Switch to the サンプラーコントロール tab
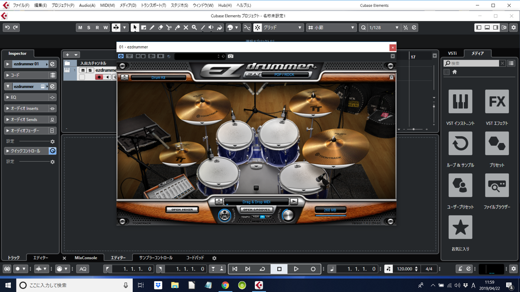 [156, 257]
